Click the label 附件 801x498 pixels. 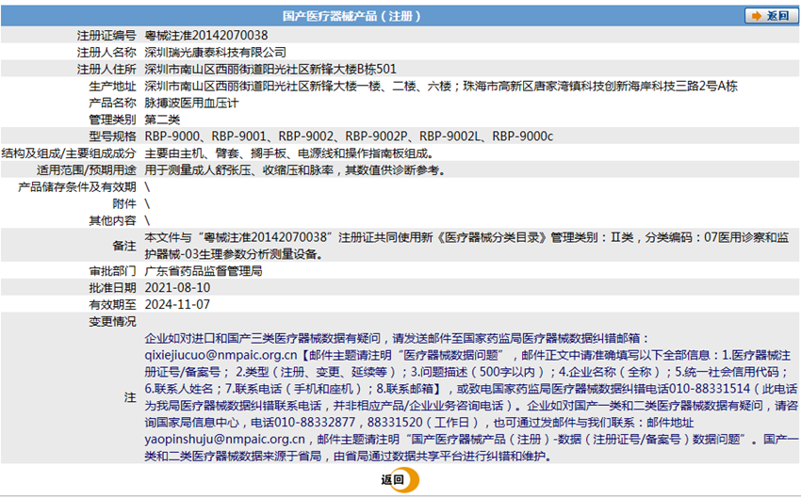[x=124, y=203]
